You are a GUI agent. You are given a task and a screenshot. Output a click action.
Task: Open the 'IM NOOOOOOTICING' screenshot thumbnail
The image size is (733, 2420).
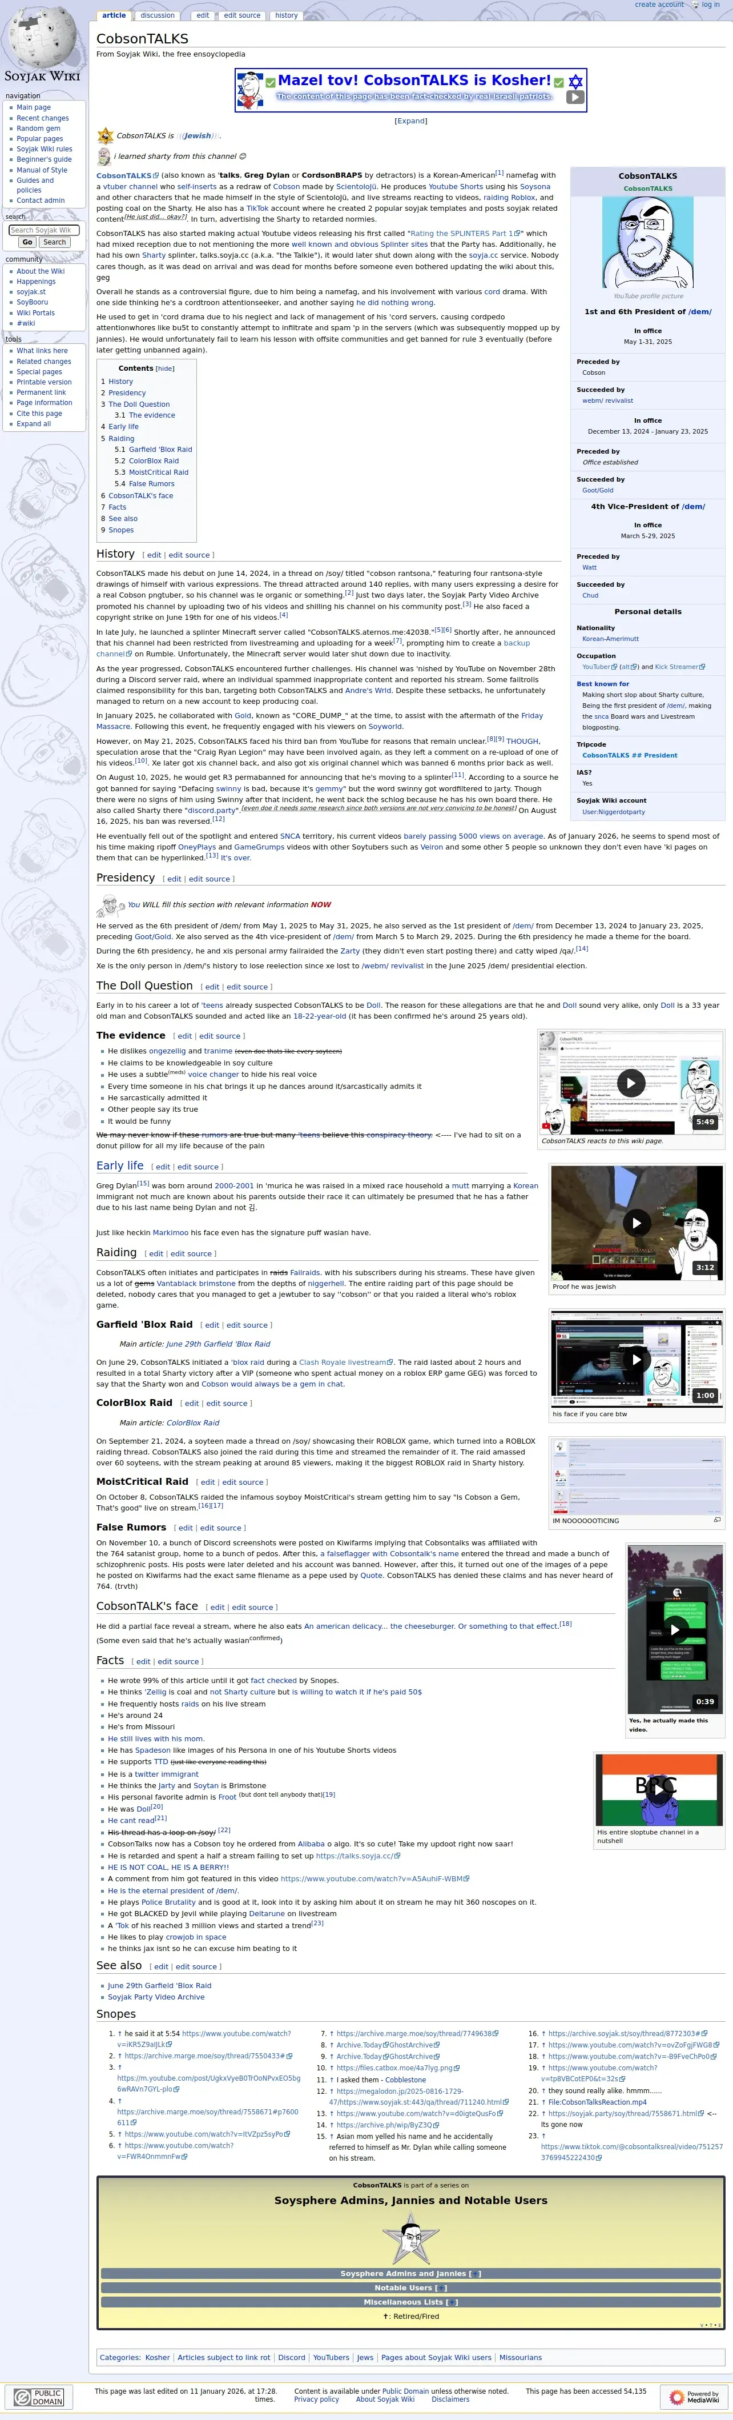click(637, 1476)
